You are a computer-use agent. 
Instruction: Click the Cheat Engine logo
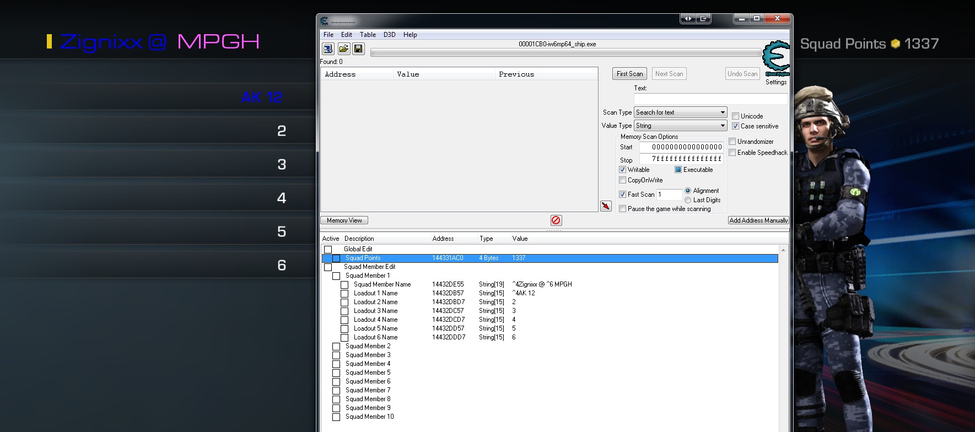coord(776,58)
